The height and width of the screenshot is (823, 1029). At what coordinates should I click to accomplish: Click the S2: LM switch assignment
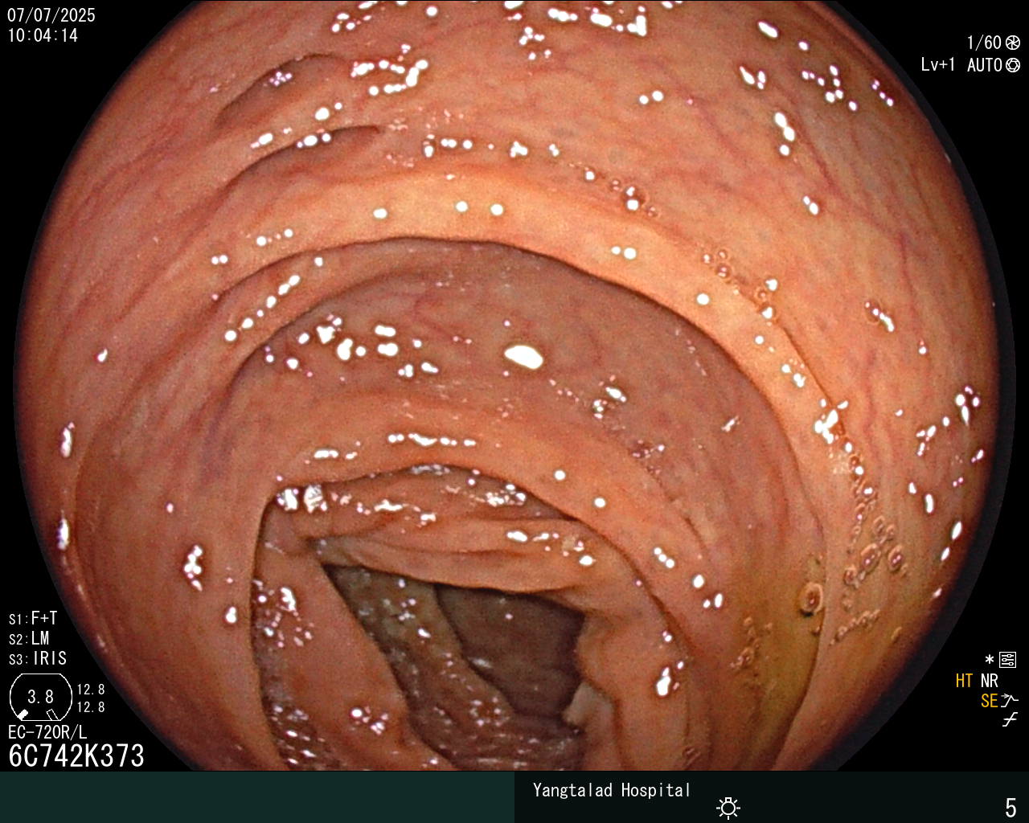[29, 638]
